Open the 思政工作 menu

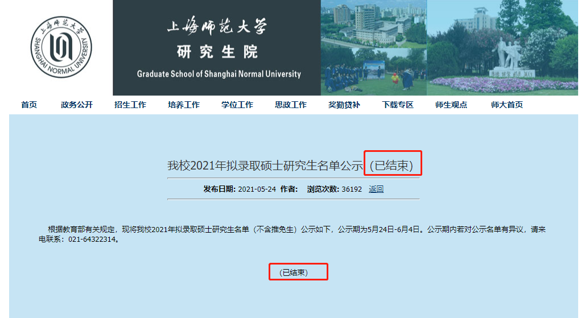(291, 105)
